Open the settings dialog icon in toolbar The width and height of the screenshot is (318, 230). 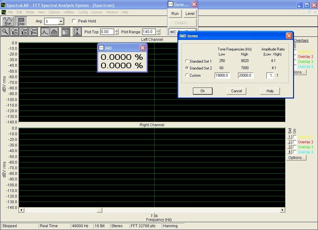[66, 32]
